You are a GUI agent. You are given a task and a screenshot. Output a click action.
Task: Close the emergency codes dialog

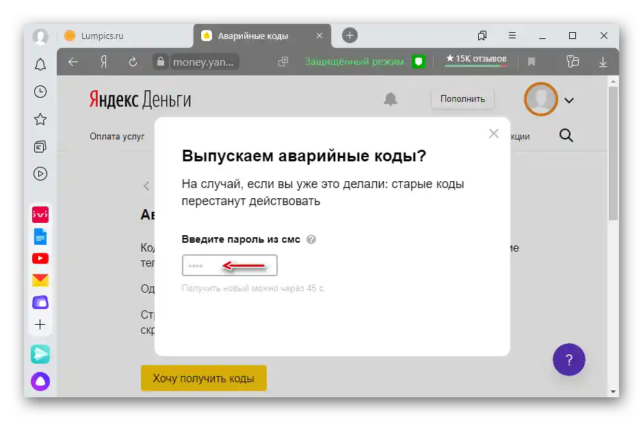point(494,133)
